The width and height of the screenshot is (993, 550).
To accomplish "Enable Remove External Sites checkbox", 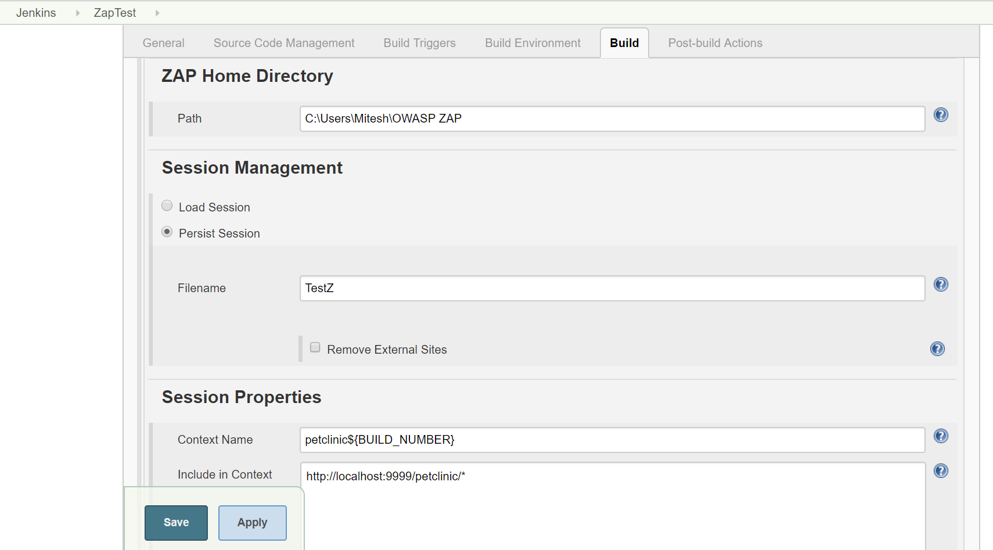I will point(315,347).
